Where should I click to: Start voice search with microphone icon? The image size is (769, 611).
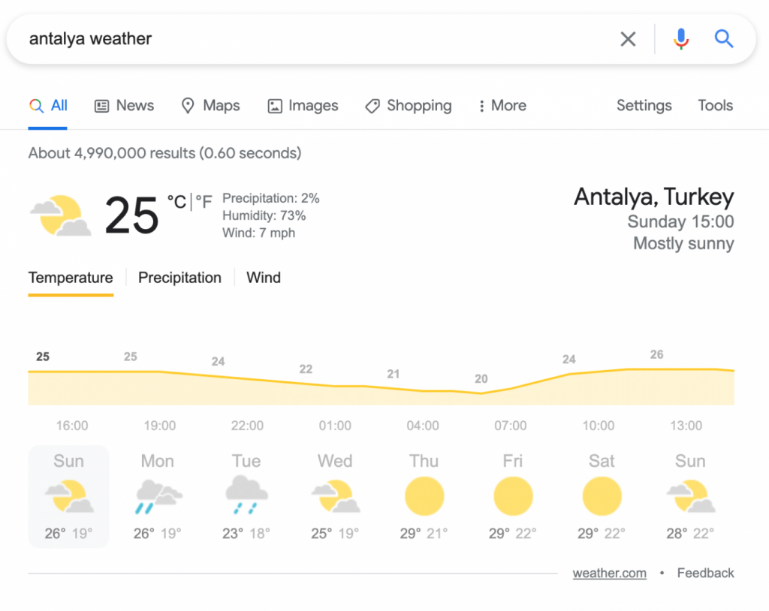[680, 39]
